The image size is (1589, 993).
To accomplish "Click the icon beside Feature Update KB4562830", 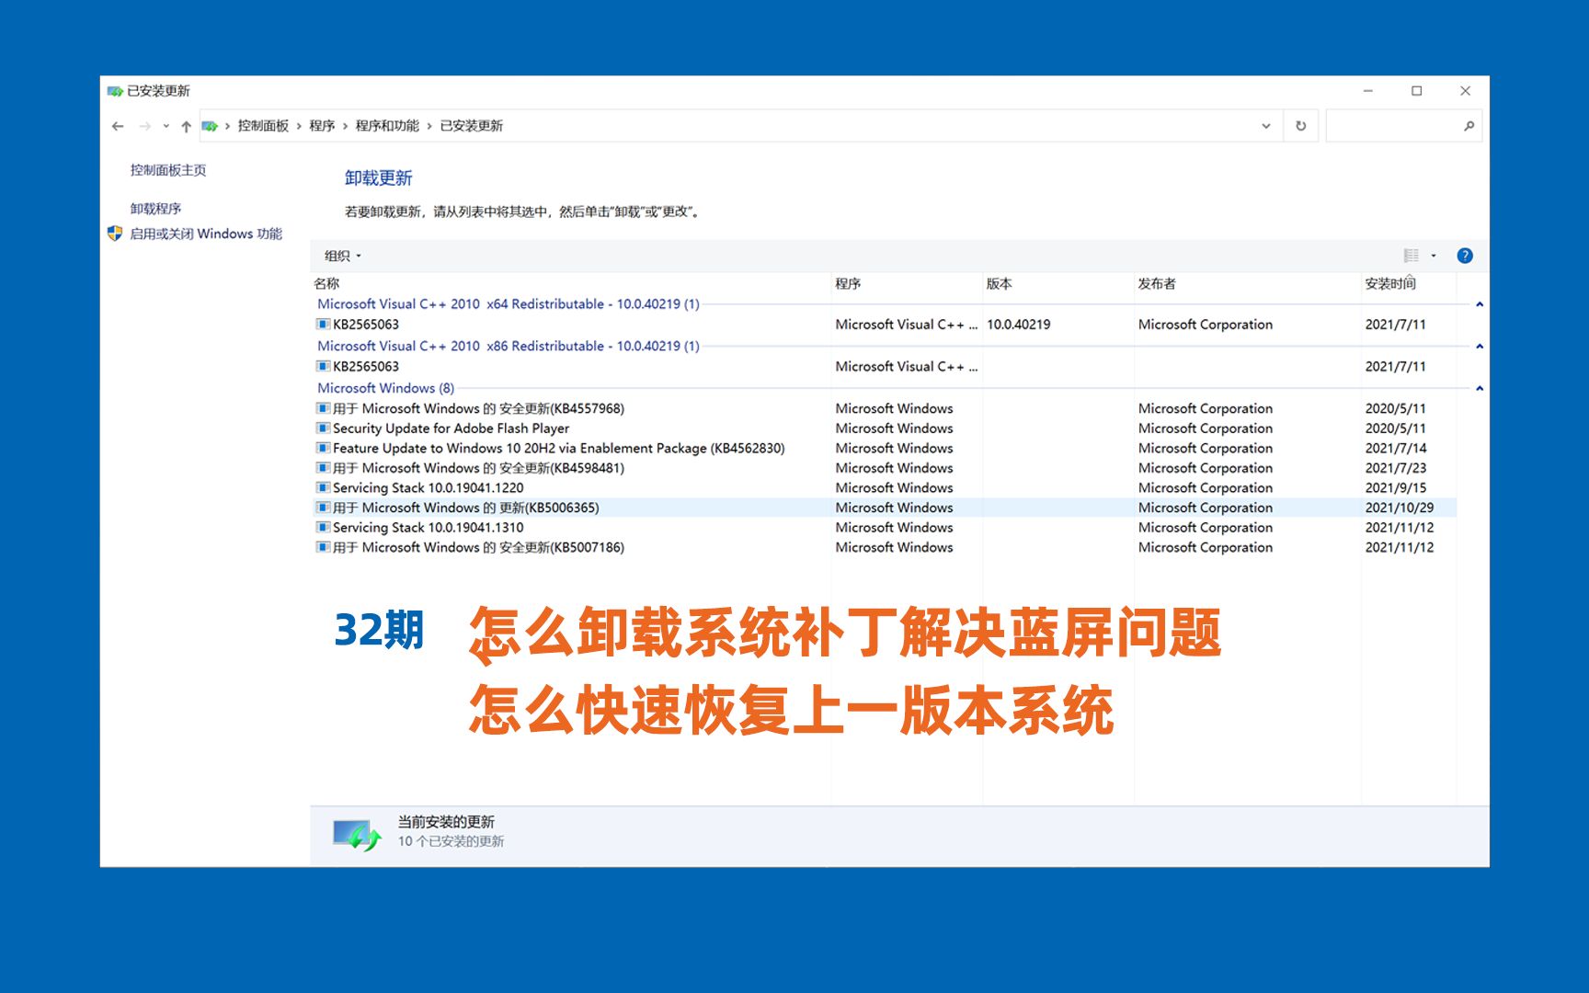I will [x=323, y=448].
